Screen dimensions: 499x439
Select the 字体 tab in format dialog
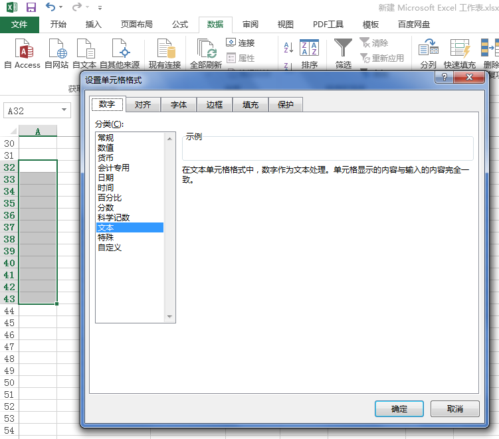[179, 105]
